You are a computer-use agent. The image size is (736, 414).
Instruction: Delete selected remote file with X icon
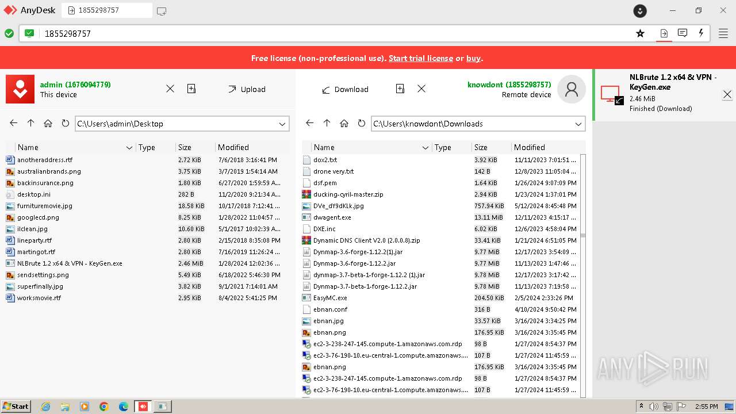click(421, 89)
